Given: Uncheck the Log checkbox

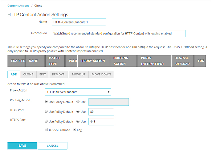Looking at the screenshot, I should 74,130.
